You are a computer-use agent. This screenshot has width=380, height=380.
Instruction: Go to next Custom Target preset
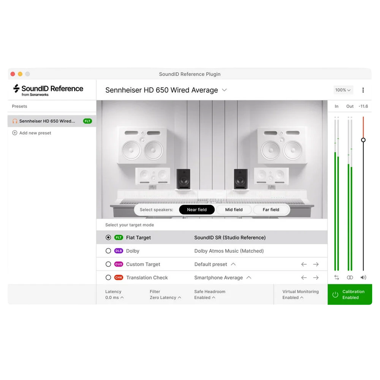coord(315,264)
